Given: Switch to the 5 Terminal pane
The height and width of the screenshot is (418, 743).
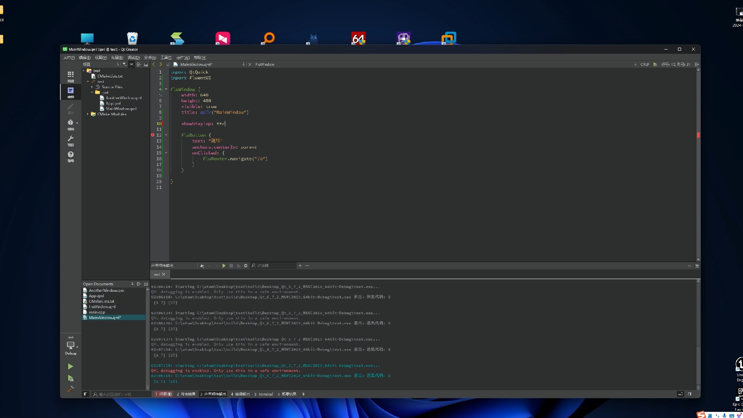Looking at the screenshot, I should pyautogui.click(x=264, y=394).
